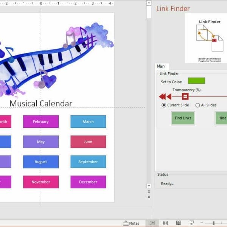227x227 pixels.
Task: Select the All Slides radio button
Action: click(x=197, y=105)
